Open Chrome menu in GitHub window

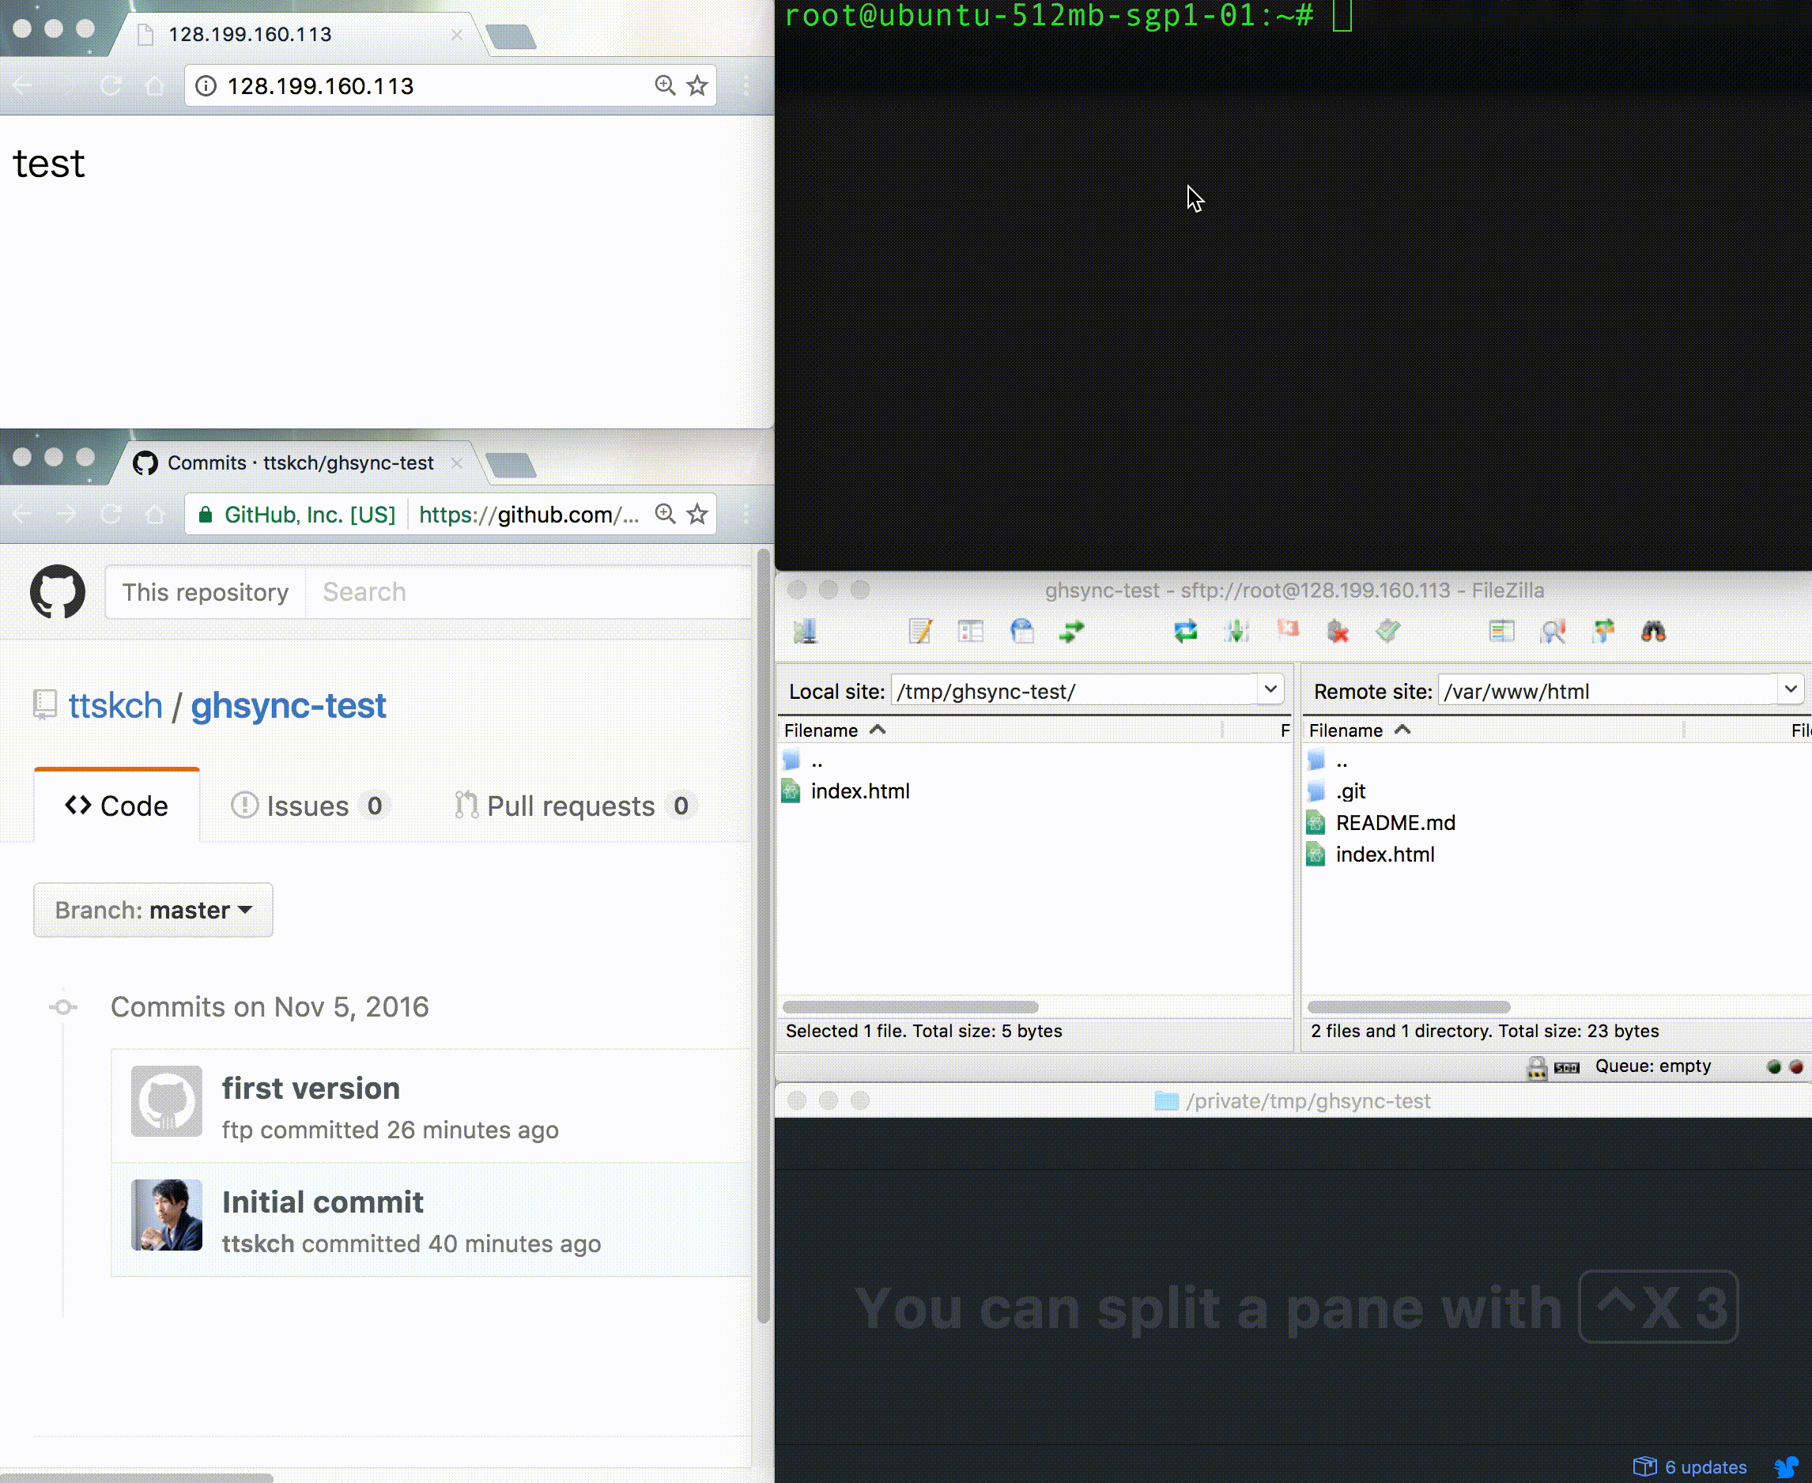(746, 515)
